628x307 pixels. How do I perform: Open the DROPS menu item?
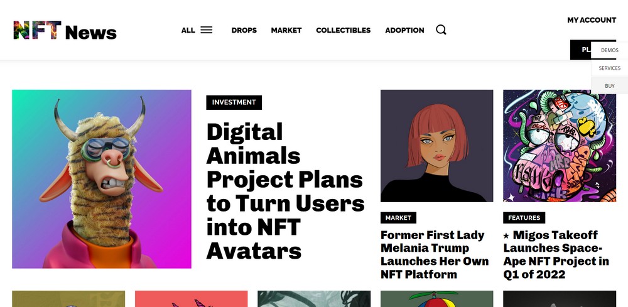coord(244,30)
